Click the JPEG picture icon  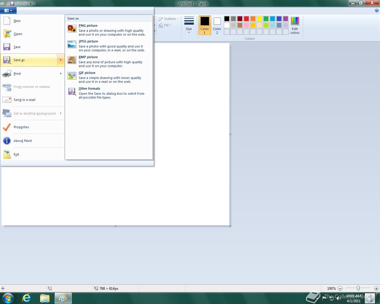click(x=72, y=44)
